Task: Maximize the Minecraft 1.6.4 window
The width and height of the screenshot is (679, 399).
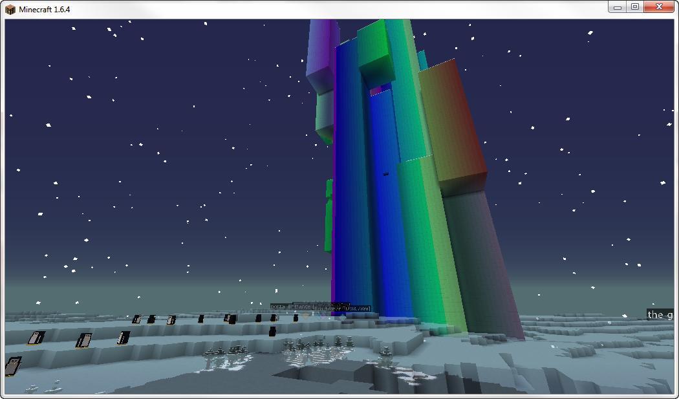Action: pos(635,7)
